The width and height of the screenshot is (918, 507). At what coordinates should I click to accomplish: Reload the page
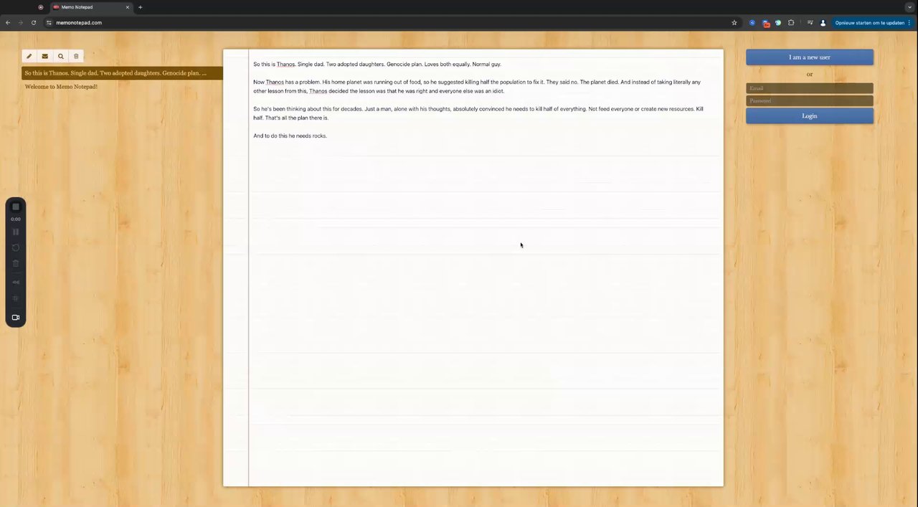pos(33,23)
